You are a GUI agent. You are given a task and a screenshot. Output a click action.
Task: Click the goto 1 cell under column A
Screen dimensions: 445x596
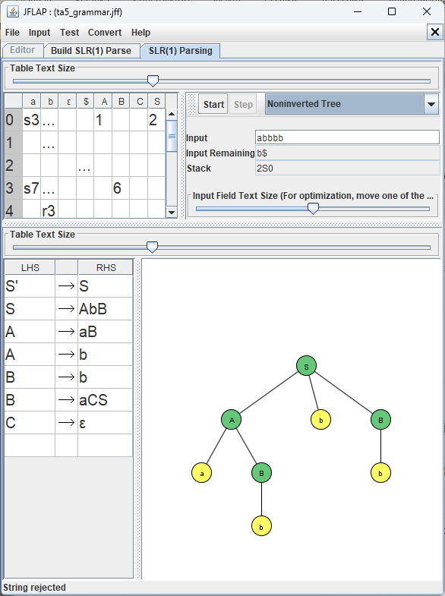click(103, 120)
